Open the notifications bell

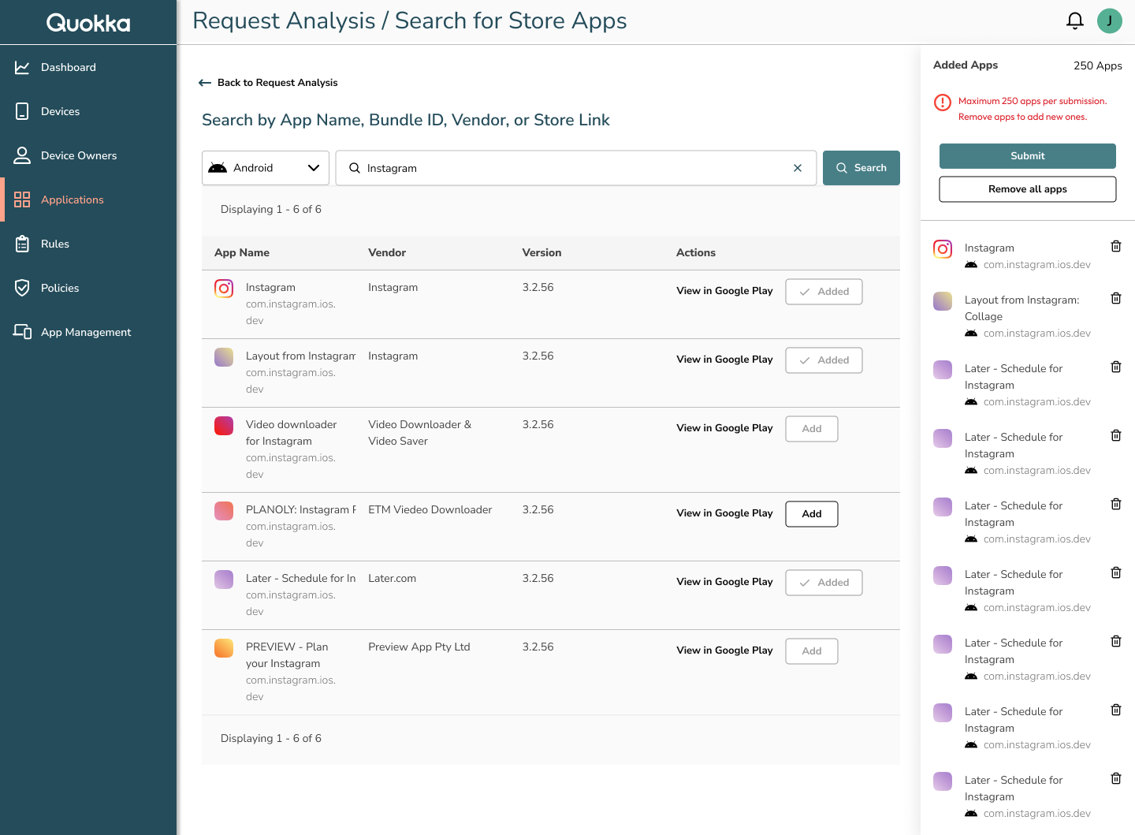pos(1074,21)
